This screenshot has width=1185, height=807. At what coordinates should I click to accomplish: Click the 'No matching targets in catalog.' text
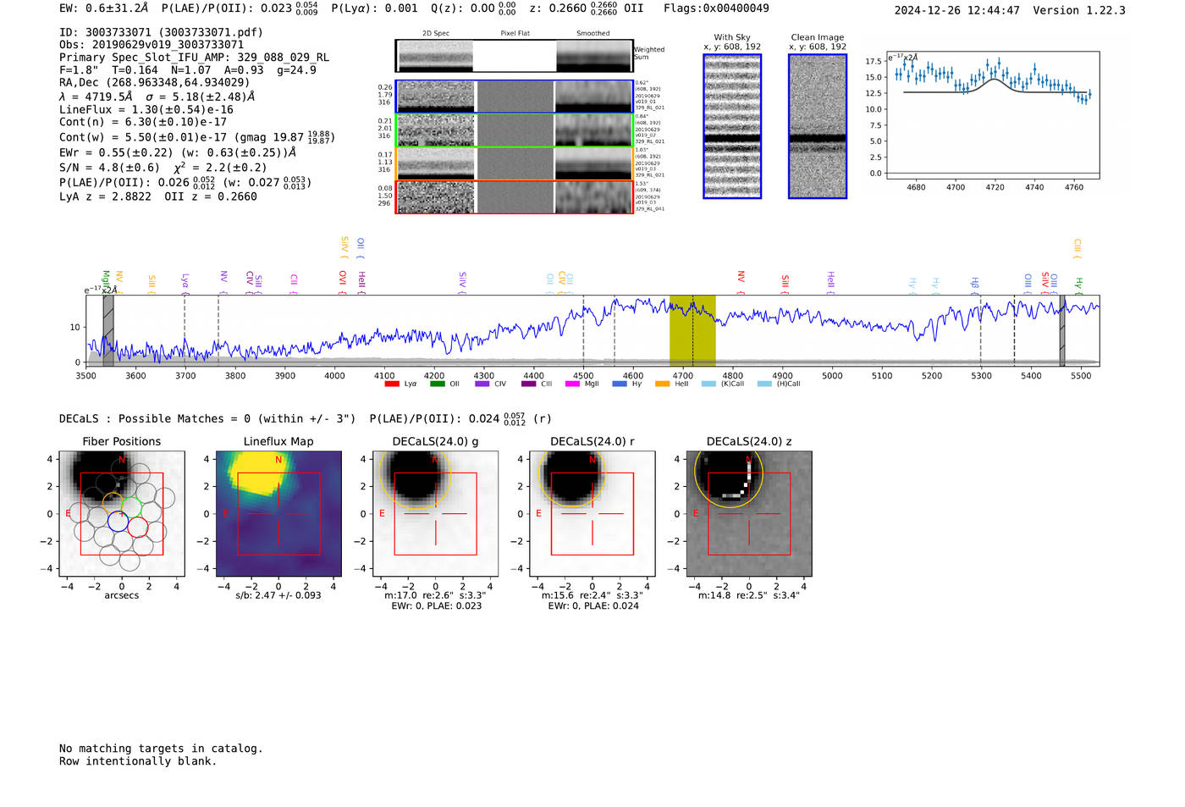pyautogui.click(x=161, y=749)
